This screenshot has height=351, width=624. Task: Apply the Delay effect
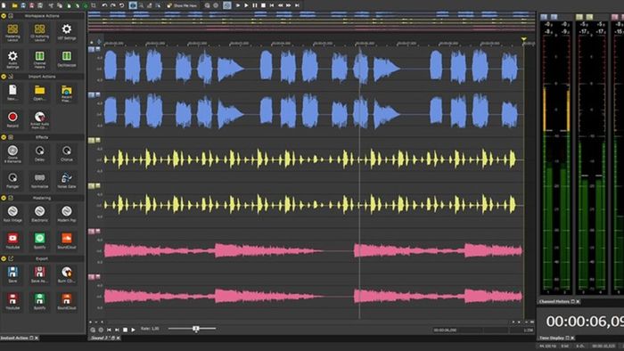click(39, 153)
